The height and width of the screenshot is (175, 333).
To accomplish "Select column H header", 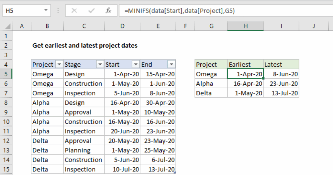I will click(x=245, y=26).
